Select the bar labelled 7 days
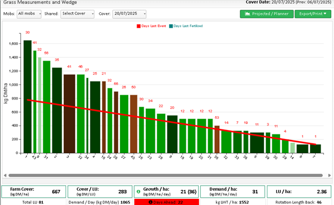 pyautogui.click(x=237, y=142)
